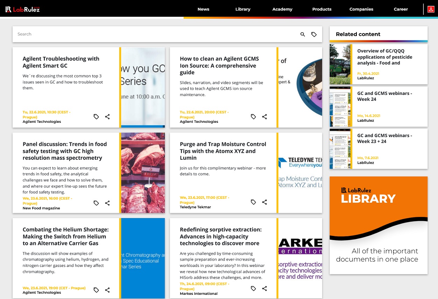Click 'Tu, 22.6.2021, 10:30 (CEST - Prague)' date
438x299 pixels.
[x=47, y=115]
